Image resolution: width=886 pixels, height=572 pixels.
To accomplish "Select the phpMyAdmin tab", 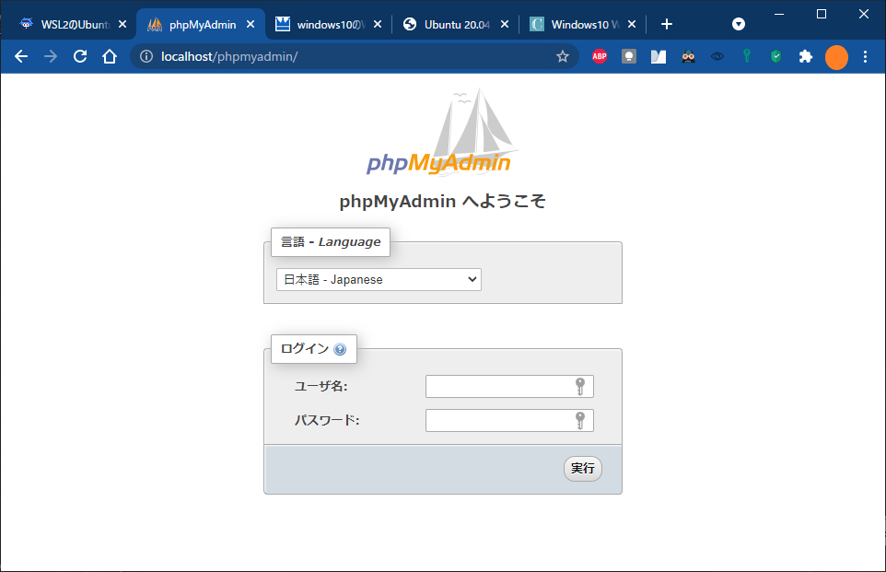I will point(201,24).
